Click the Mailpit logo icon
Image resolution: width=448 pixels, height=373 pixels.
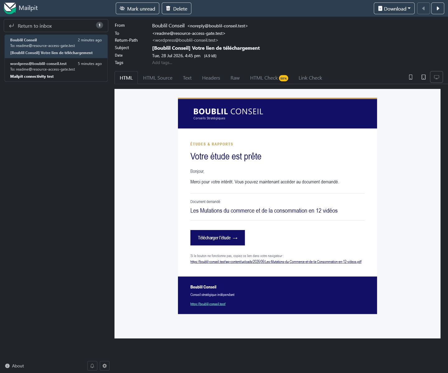tap(10, 8)
